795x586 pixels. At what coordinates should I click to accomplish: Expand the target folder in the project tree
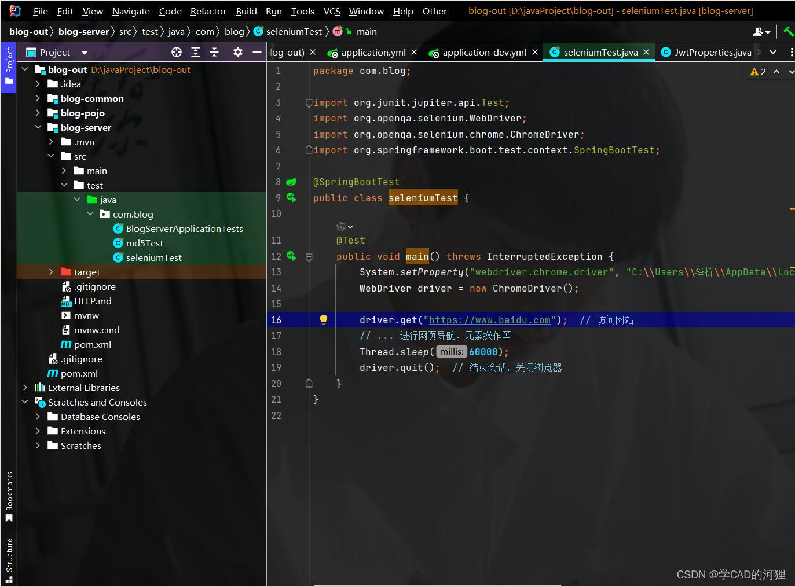52,272
